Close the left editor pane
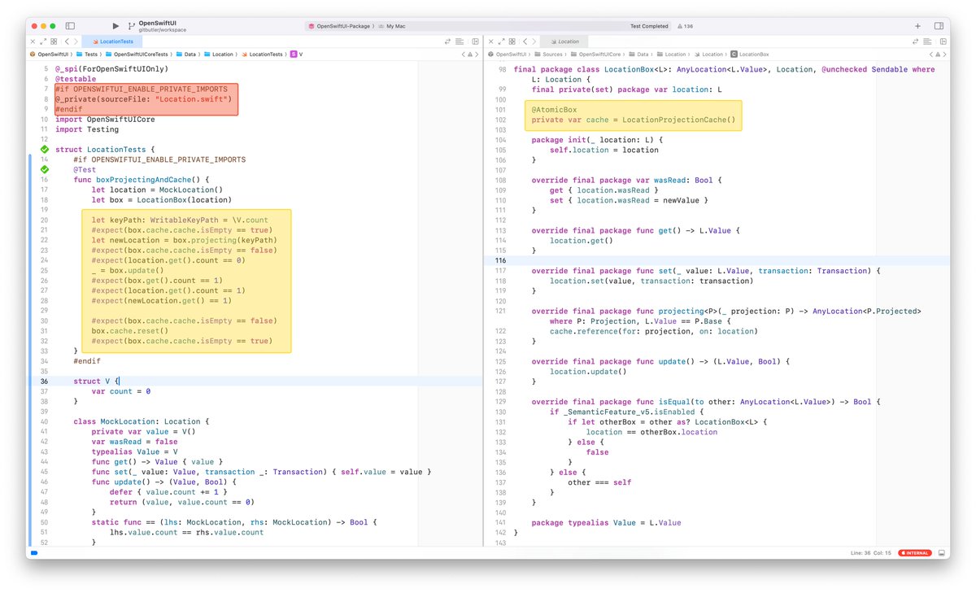Screen dimensions: 976x593 click(x=33, y=41)
